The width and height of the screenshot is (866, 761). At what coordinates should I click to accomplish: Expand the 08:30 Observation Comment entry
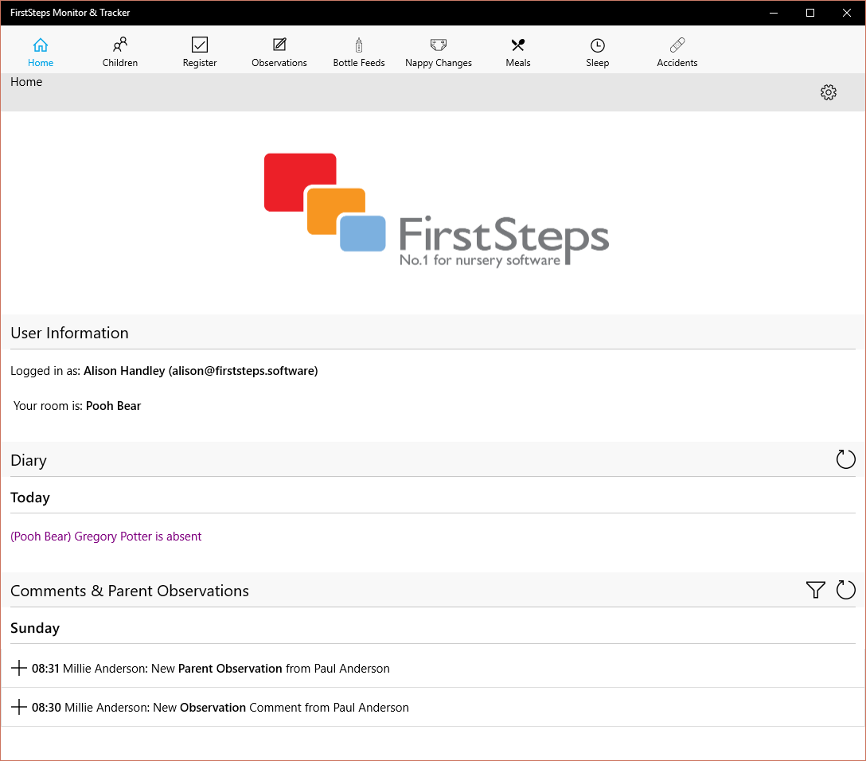18,707
